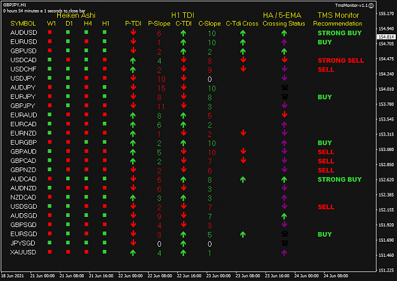Click EURSGD green C-Tdi Cross up arrow
This screenshot has width=397, height=281.
point(243,234)
